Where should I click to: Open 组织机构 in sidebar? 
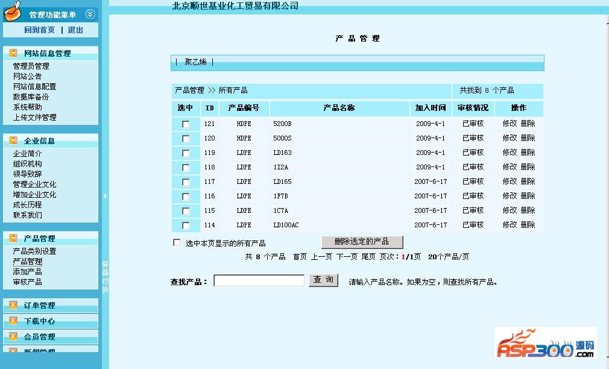coord(27,163)
